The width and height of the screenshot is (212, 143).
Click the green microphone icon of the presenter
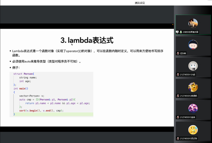pyautogui.click(x=181, y=32)
